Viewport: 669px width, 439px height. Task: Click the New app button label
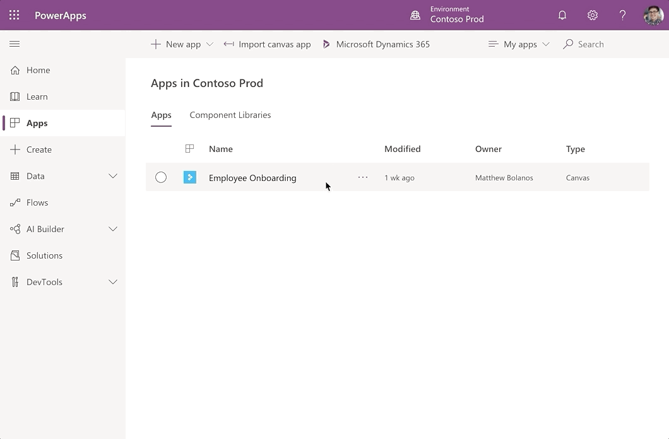(183, 44)
